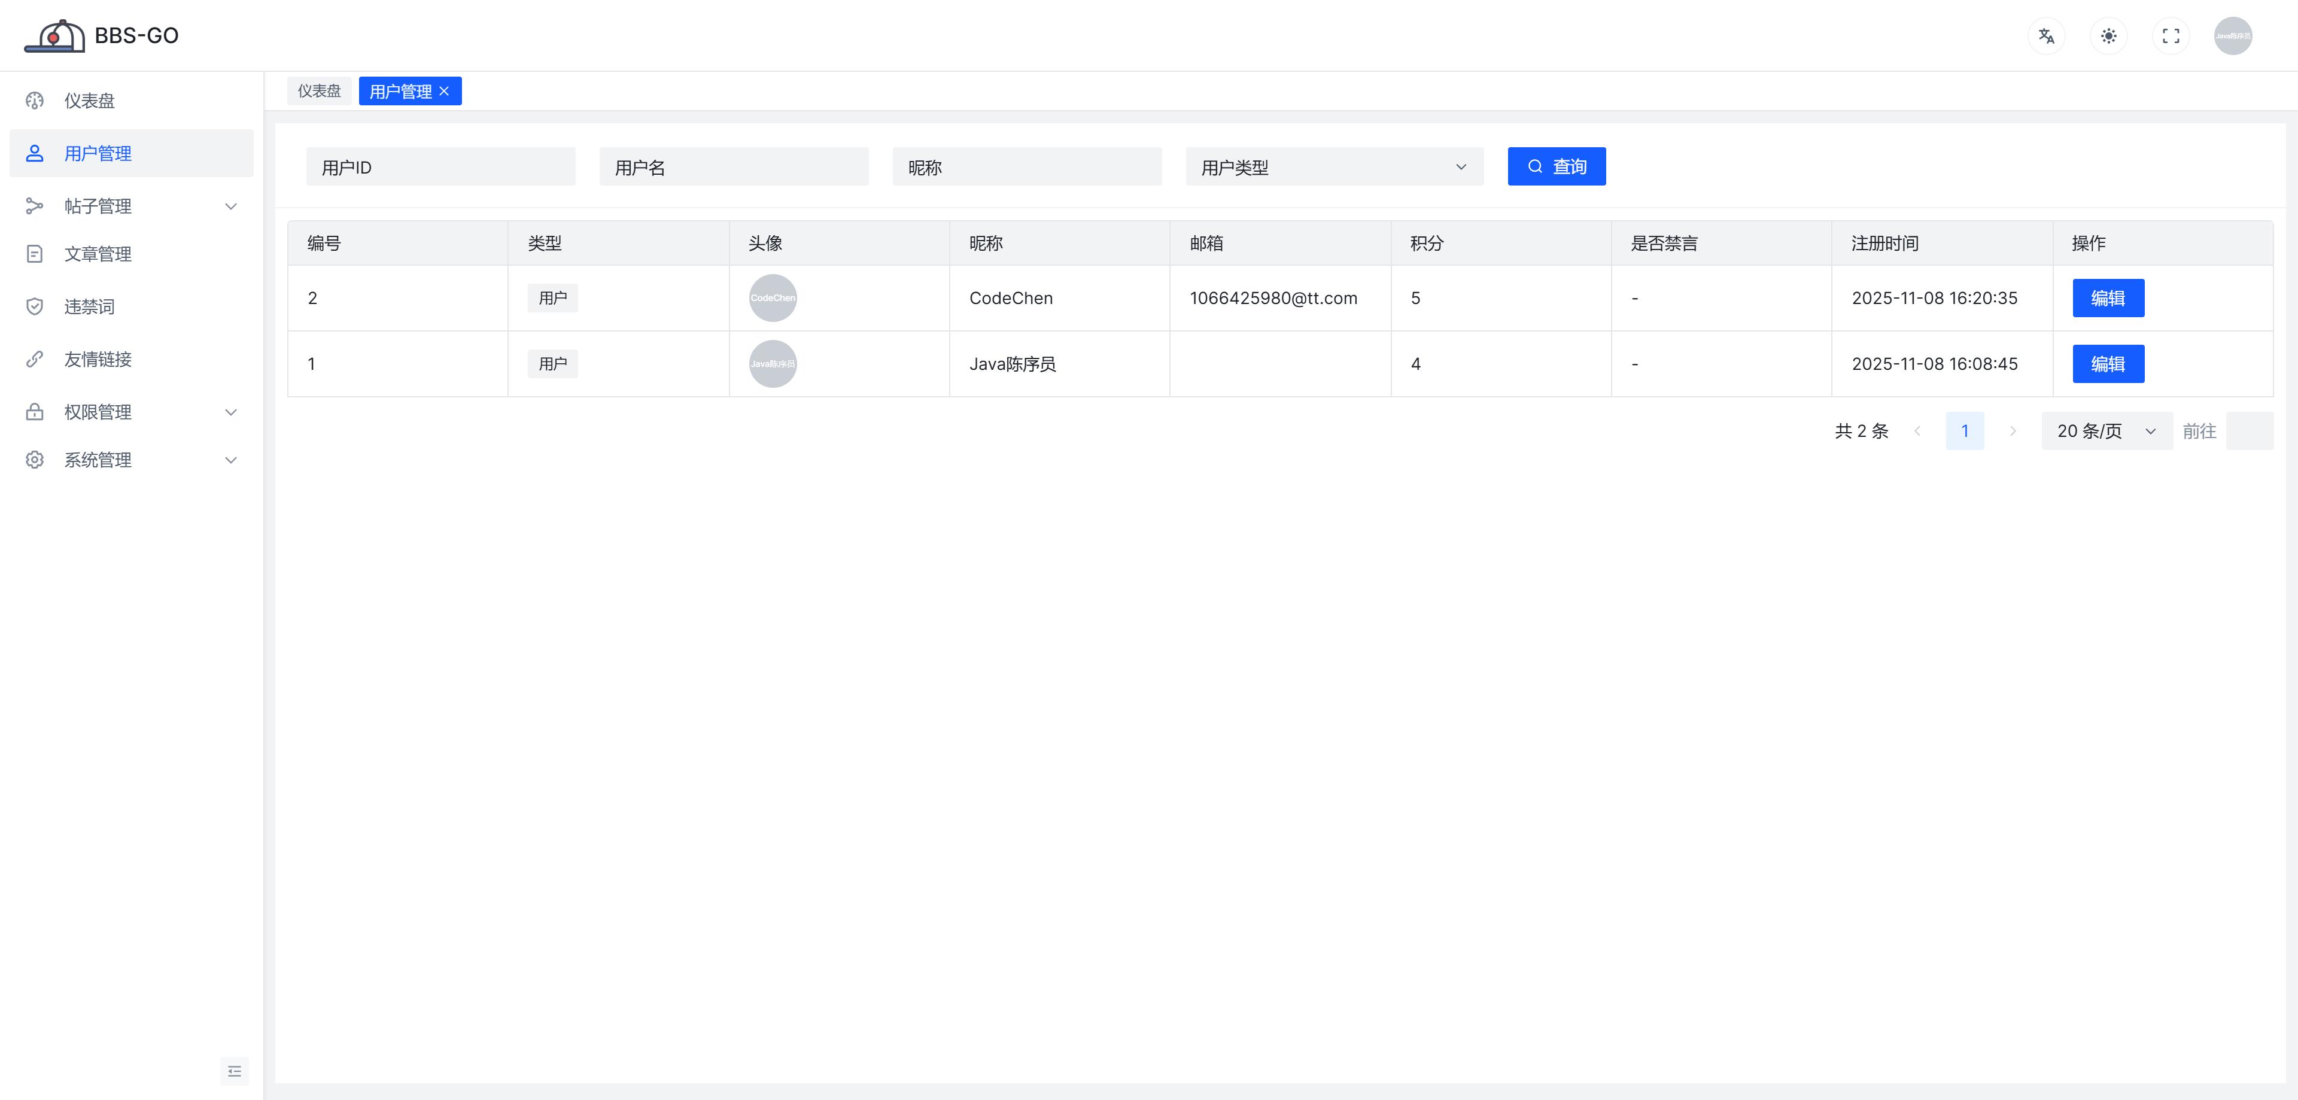
Task: Select 文章管理 in sidebar
Action: click(x=97, y=254)
